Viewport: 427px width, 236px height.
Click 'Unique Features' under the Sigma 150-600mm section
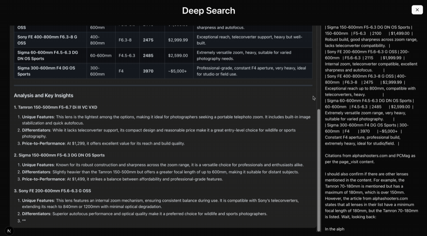click(38, 164)
